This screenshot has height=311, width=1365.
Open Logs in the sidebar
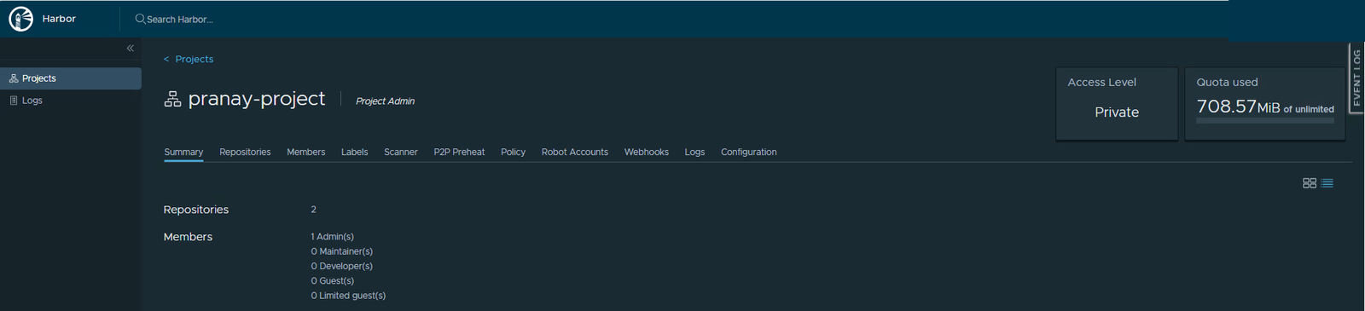(71, 101)
